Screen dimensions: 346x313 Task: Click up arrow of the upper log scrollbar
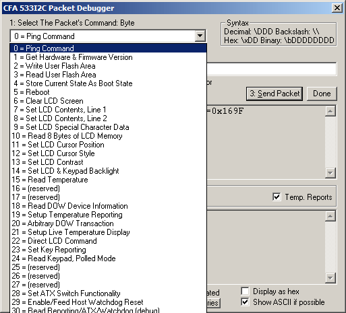pos(330,111)
